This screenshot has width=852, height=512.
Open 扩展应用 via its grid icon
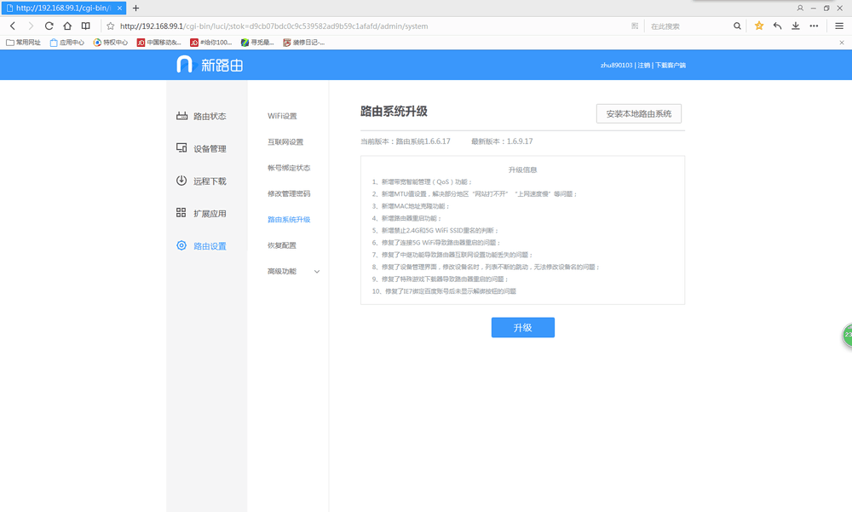coord(181,213)
